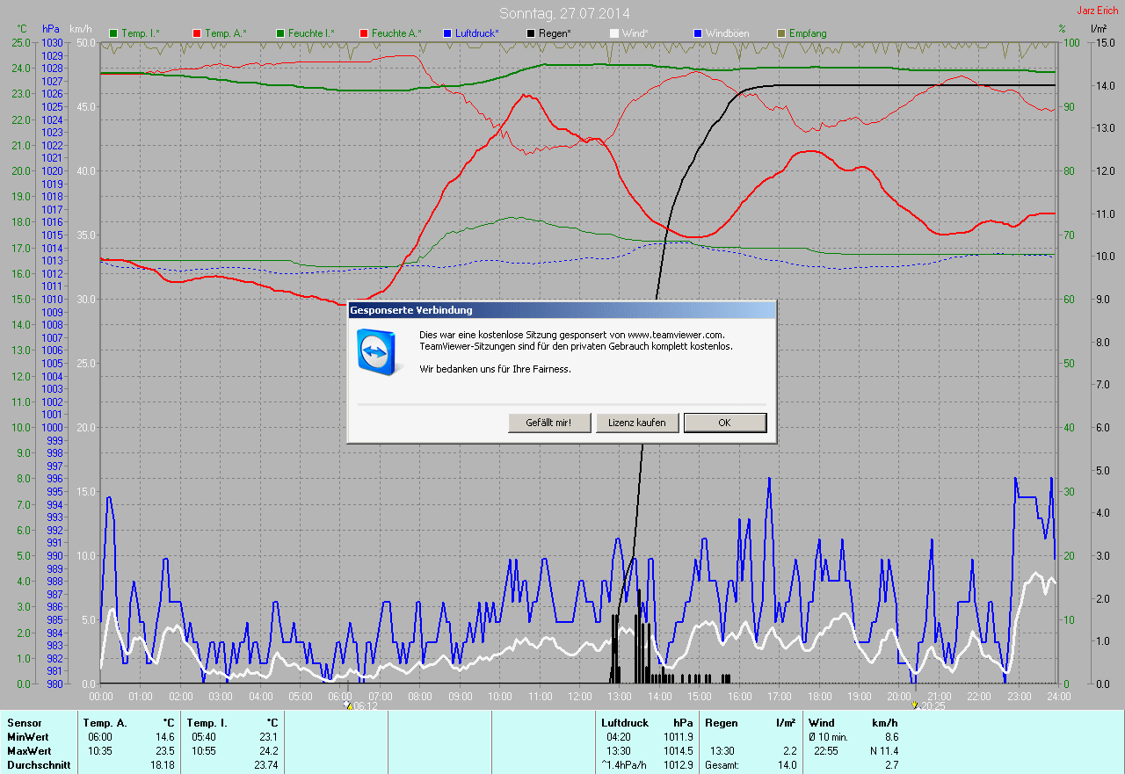Toggle the Feuchte I.* legend swatch
Viewport: 1125px width, 774px height.
280,33
